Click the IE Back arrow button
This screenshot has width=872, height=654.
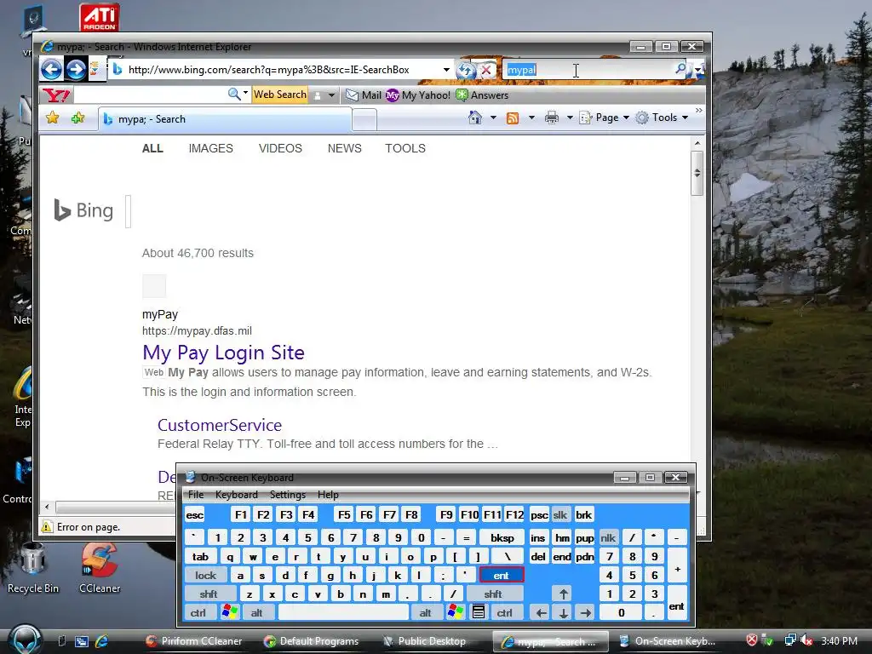tap(51, 70)
